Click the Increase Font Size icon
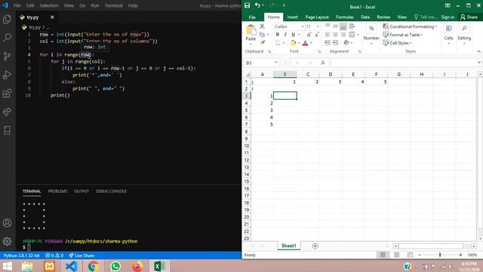Image resolution: width=483 pixels, height=272 pixels. pyautogui.click(x=309, y=35)
